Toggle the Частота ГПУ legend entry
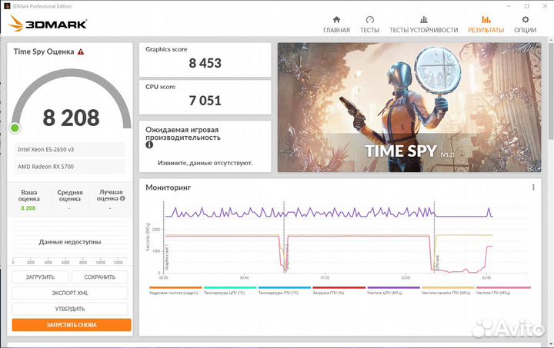 coord(503,291)
